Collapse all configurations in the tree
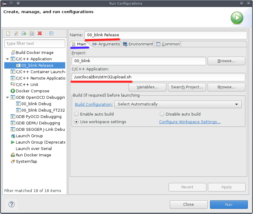The image size is (253, 214). (51, 34)
